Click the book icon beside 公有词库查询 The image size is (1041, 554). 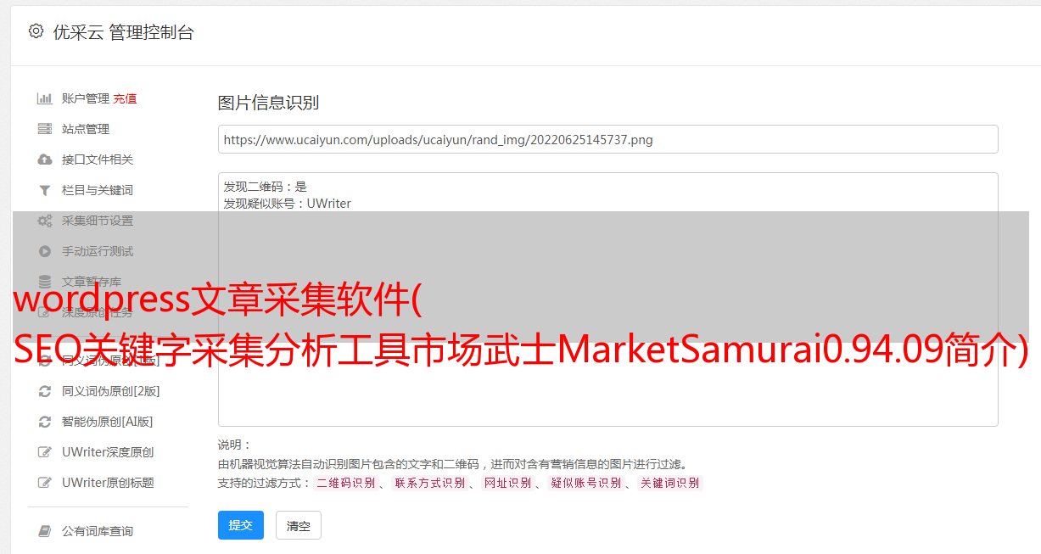pyautogui.click(x=45, y=531)
